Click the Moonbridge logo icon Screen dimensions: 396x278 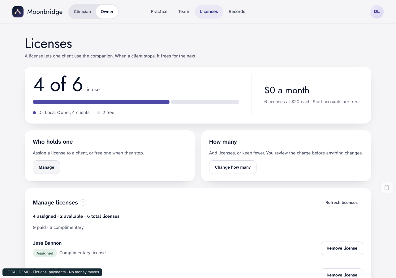18,12
